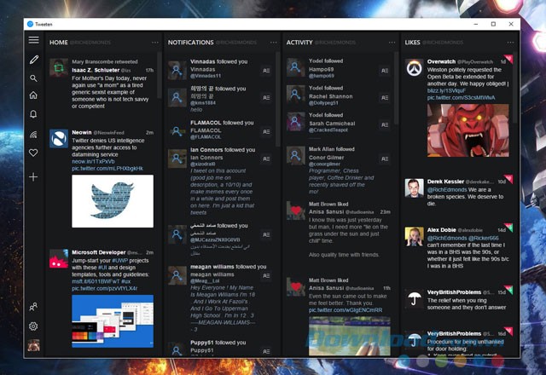Jump to Home column via house icon

[34, 95]
